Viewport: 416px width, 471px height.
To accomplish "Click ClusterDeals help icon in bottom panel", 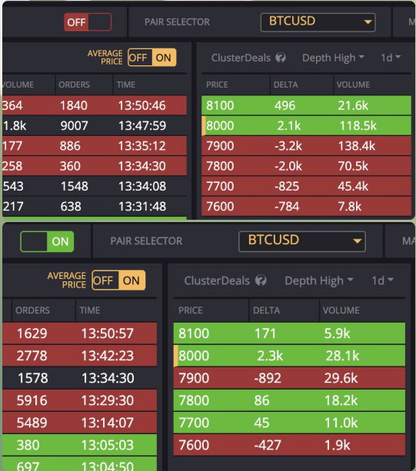I will pos(261,280).
